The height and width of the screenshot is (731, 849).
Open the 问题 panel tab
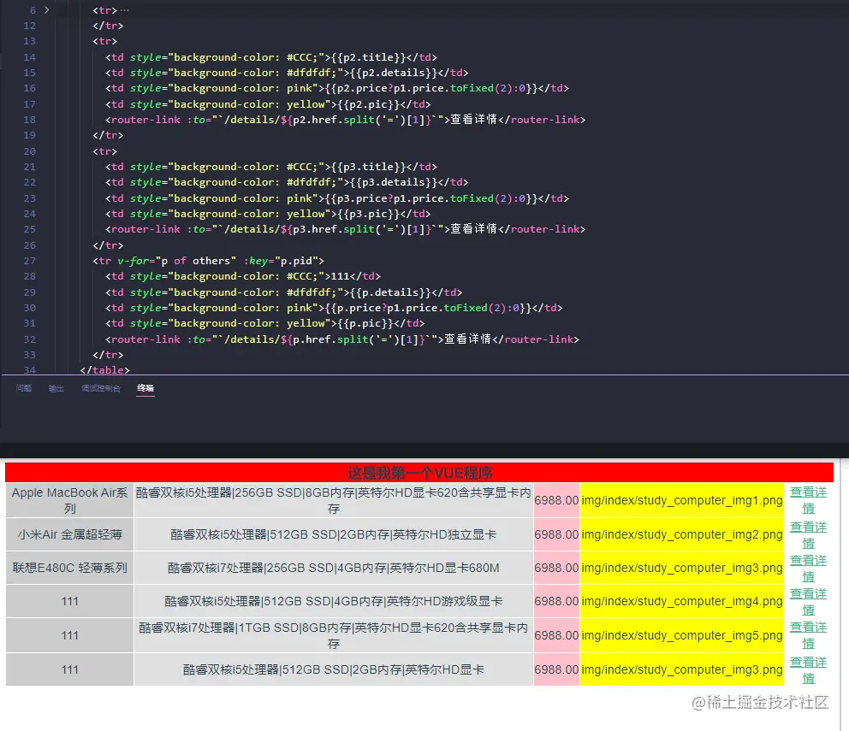pyautogui.click(x=24, y=388)
